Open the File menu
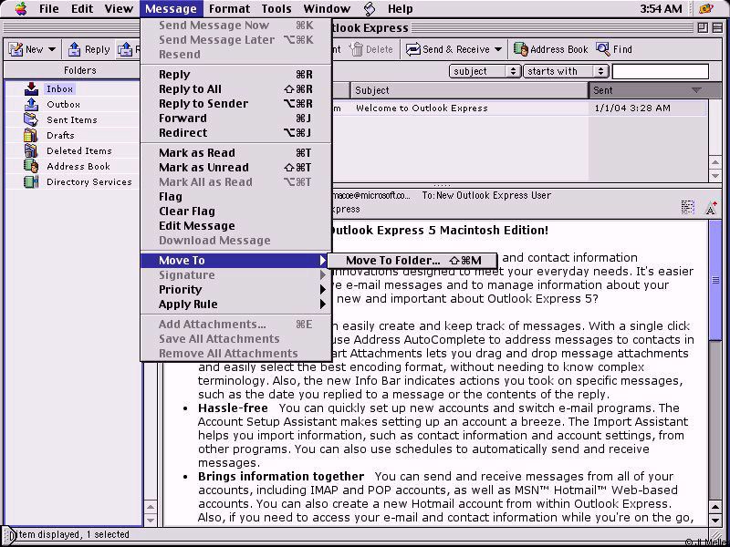Image resolution: width=730 pixels, height=547 pixels. coord(49,8)
